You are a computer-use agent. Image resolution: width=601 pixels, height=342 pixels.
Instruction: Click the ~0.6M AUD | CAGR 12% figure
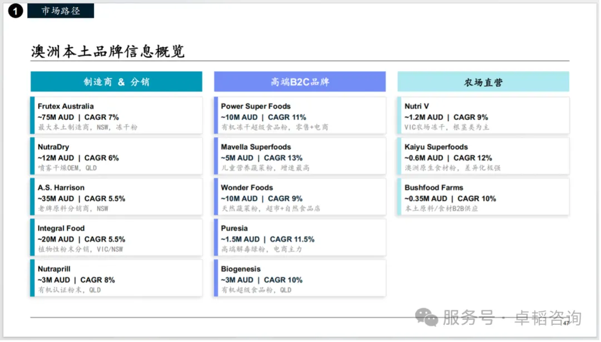pos(448,158)
